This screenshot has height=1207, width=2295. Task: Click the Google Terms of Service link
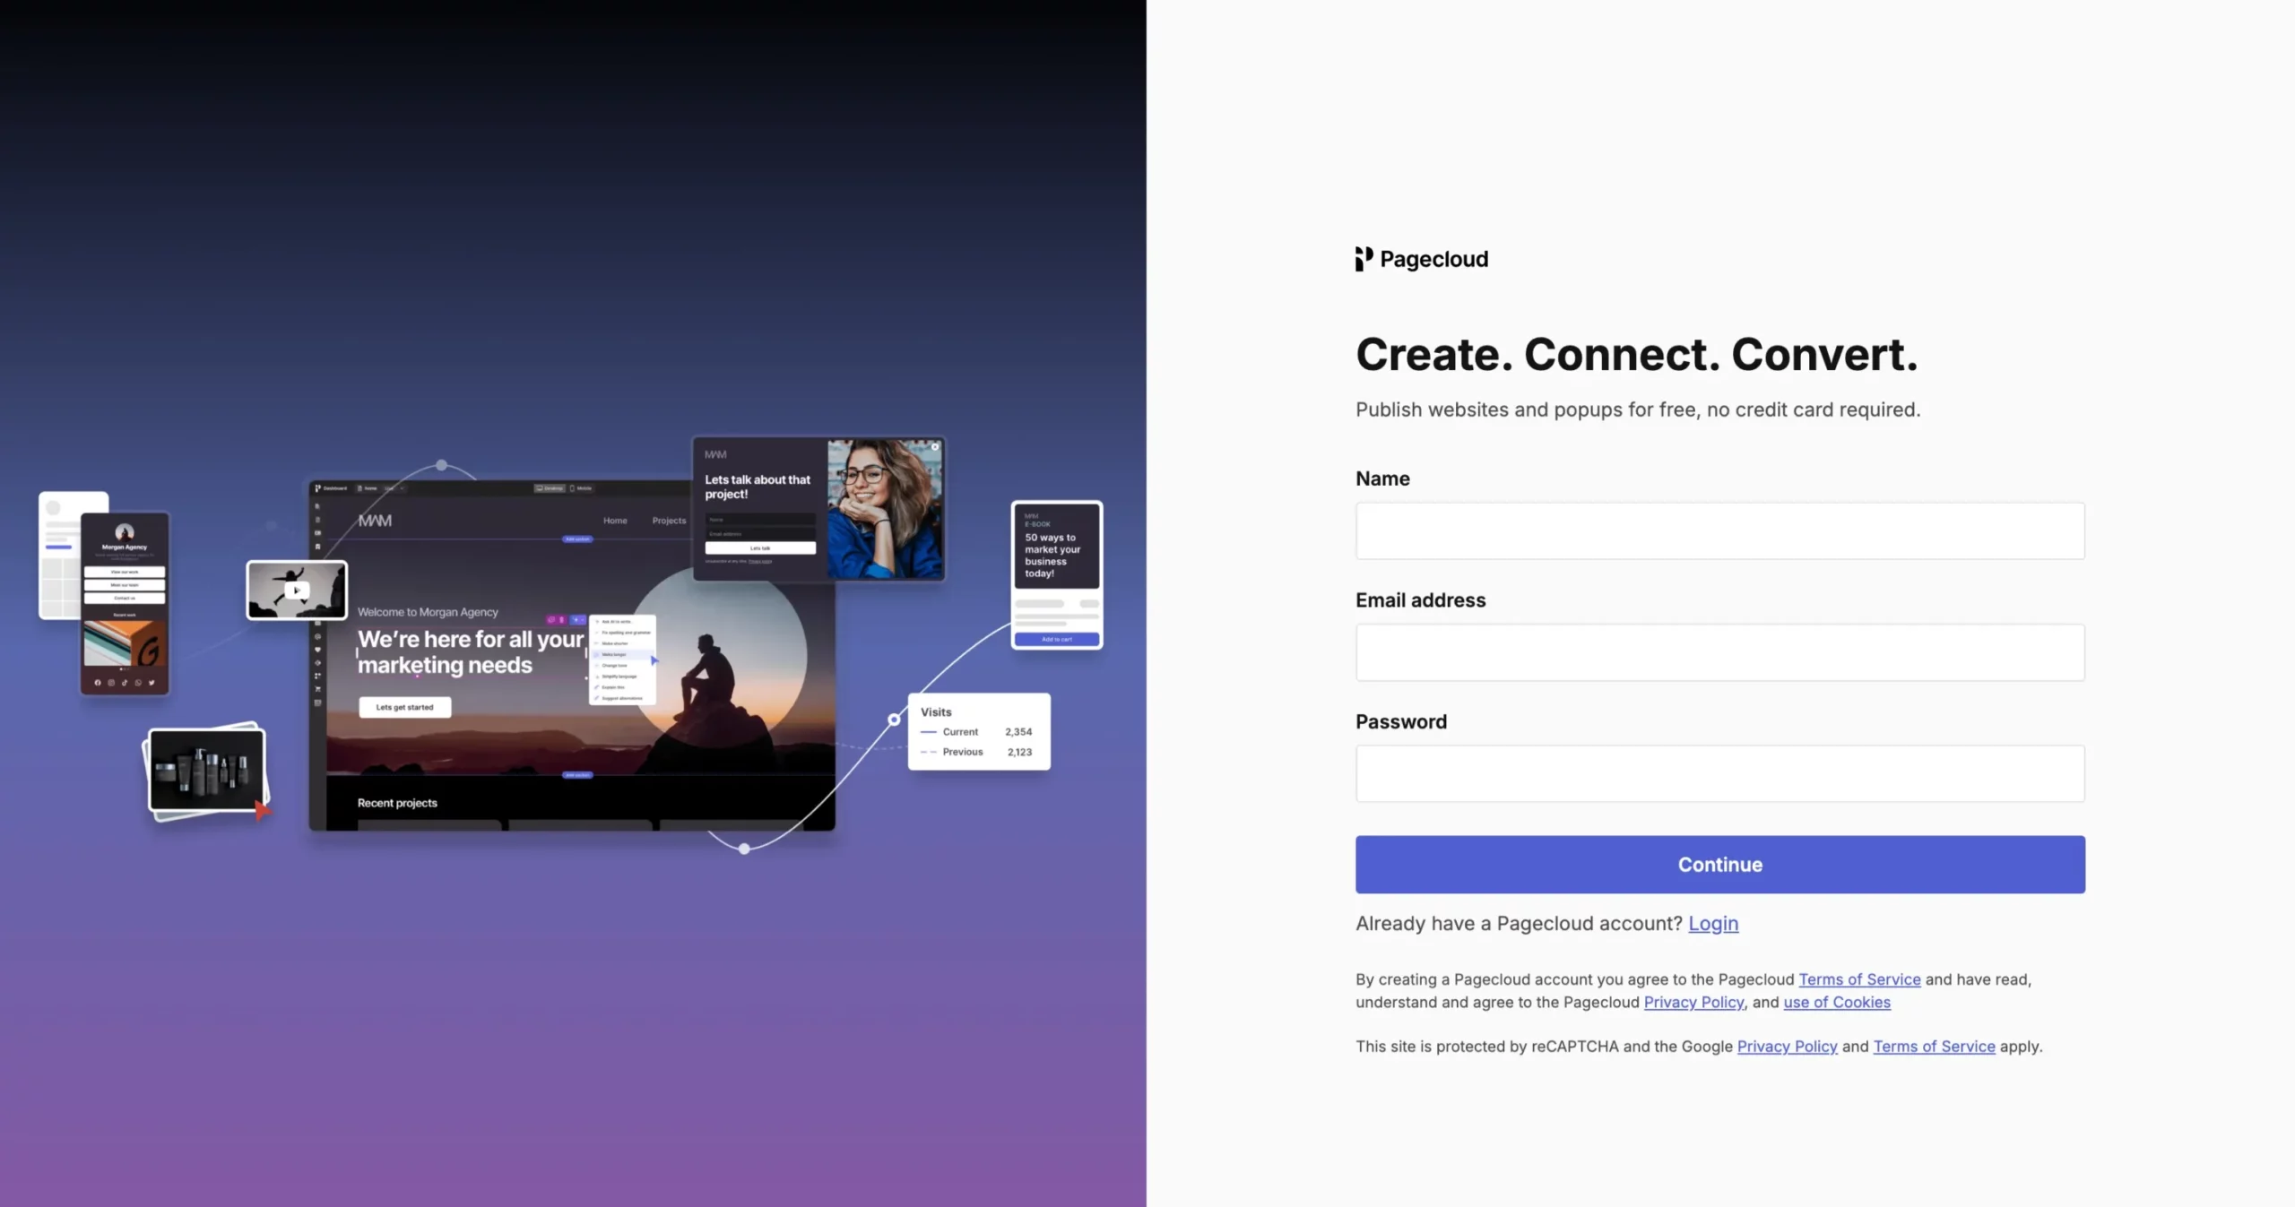pos(1934,1047)
